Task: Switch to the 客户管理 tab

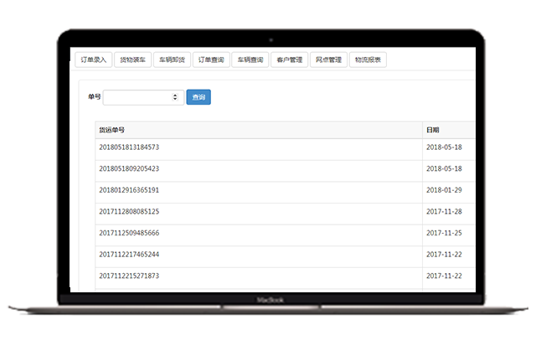Action: click(290, 60)
